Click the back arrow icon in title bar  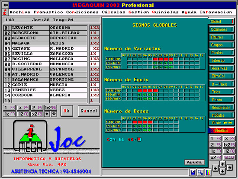pos(6,5)
